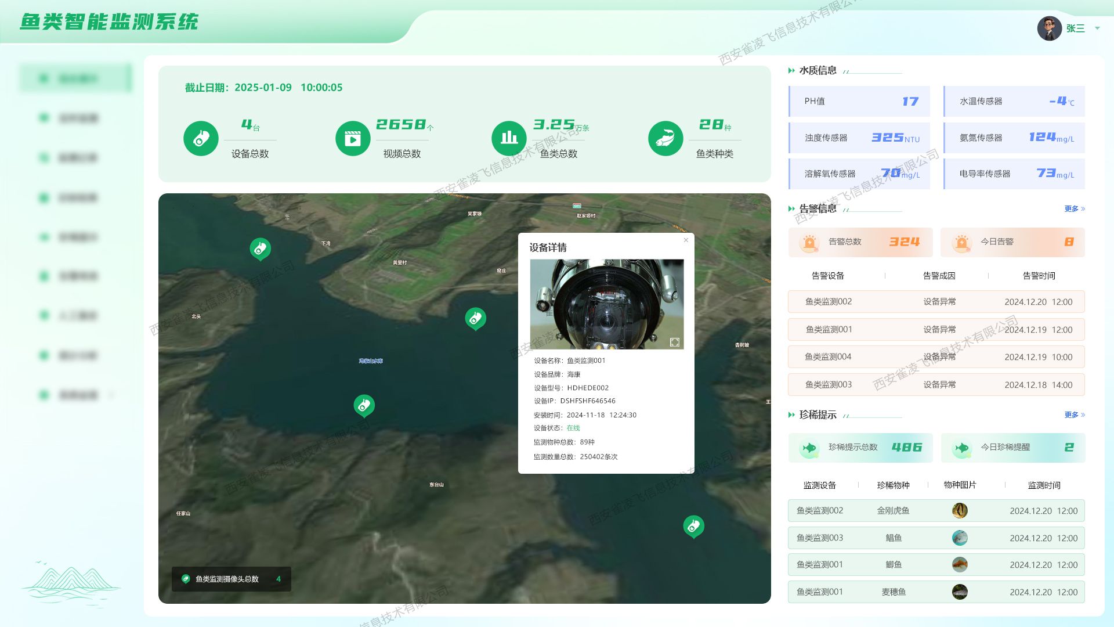Select the highlighted top sidebar navigation item
The height and width of the screenshot is (627, 1114).
pos(74,78)
